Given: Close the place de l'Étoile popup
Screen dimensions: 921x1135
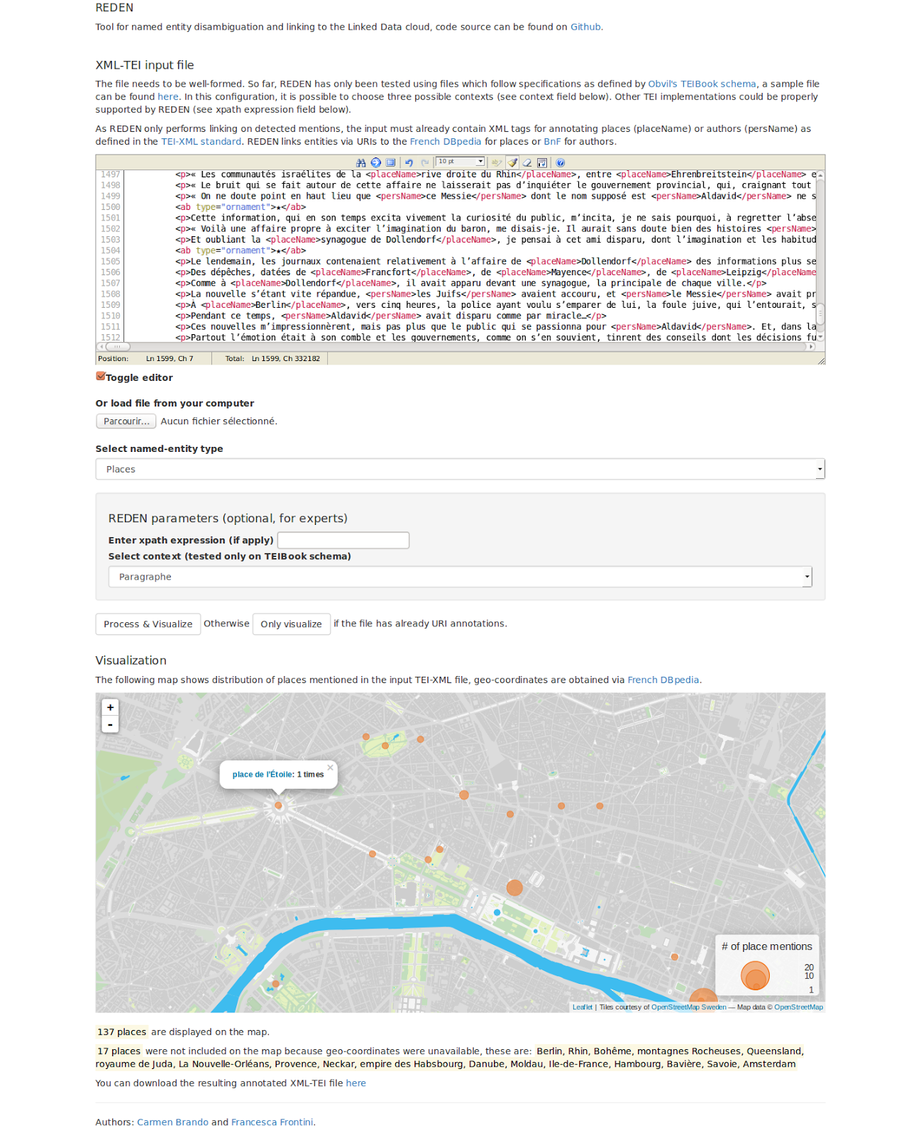Looking at the screenshot, I should point(330,768).
